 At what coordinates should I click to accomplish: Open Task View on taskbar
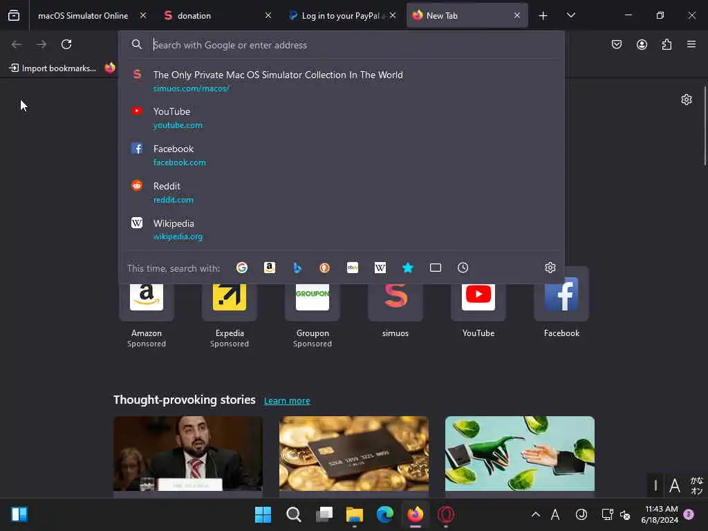[x=324, y=514]
